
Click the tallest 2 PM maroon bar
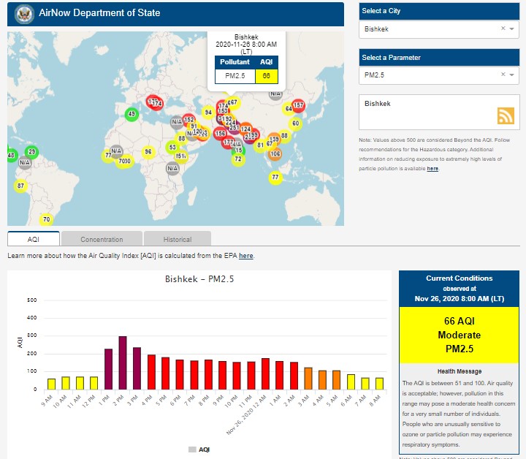(122, 363)
